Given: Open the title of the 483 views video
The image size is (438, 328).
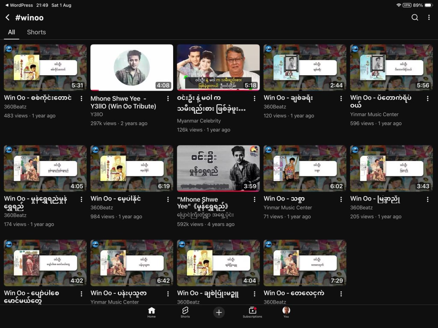Looking at the screenshot, I should click(38, 98).
